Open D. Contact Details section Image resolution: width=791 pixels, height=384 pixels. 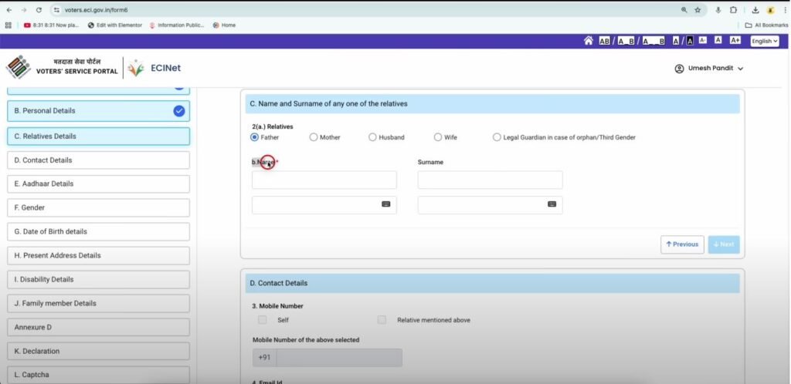tap(98, 160)
